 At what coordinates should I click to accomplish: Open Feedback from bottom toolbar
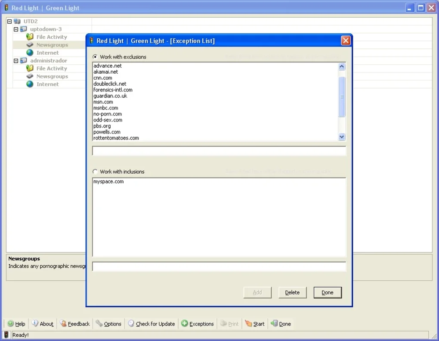(x=79, y=324)
